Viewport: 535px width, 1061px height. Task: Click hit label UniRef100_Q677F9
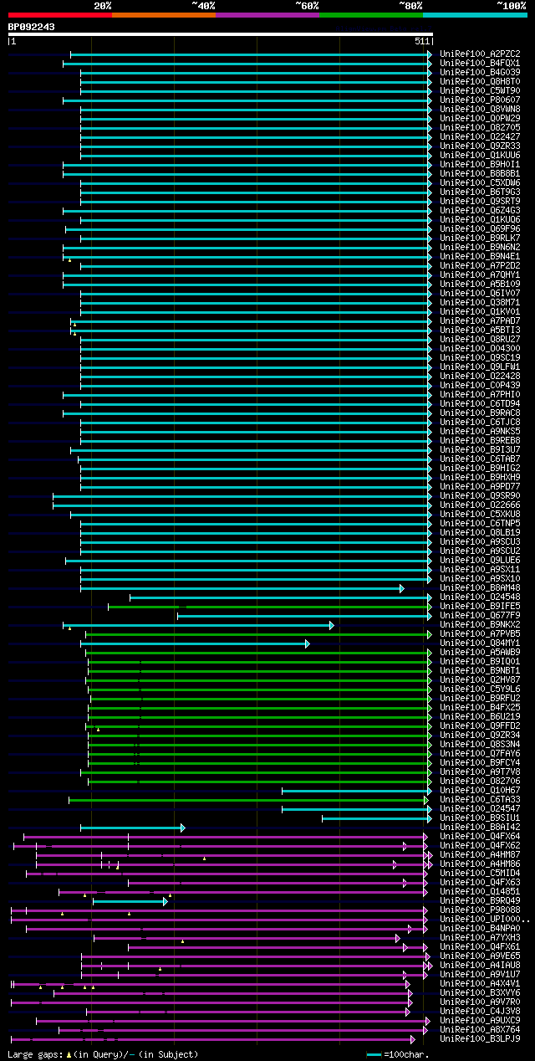tap(480, 615)
